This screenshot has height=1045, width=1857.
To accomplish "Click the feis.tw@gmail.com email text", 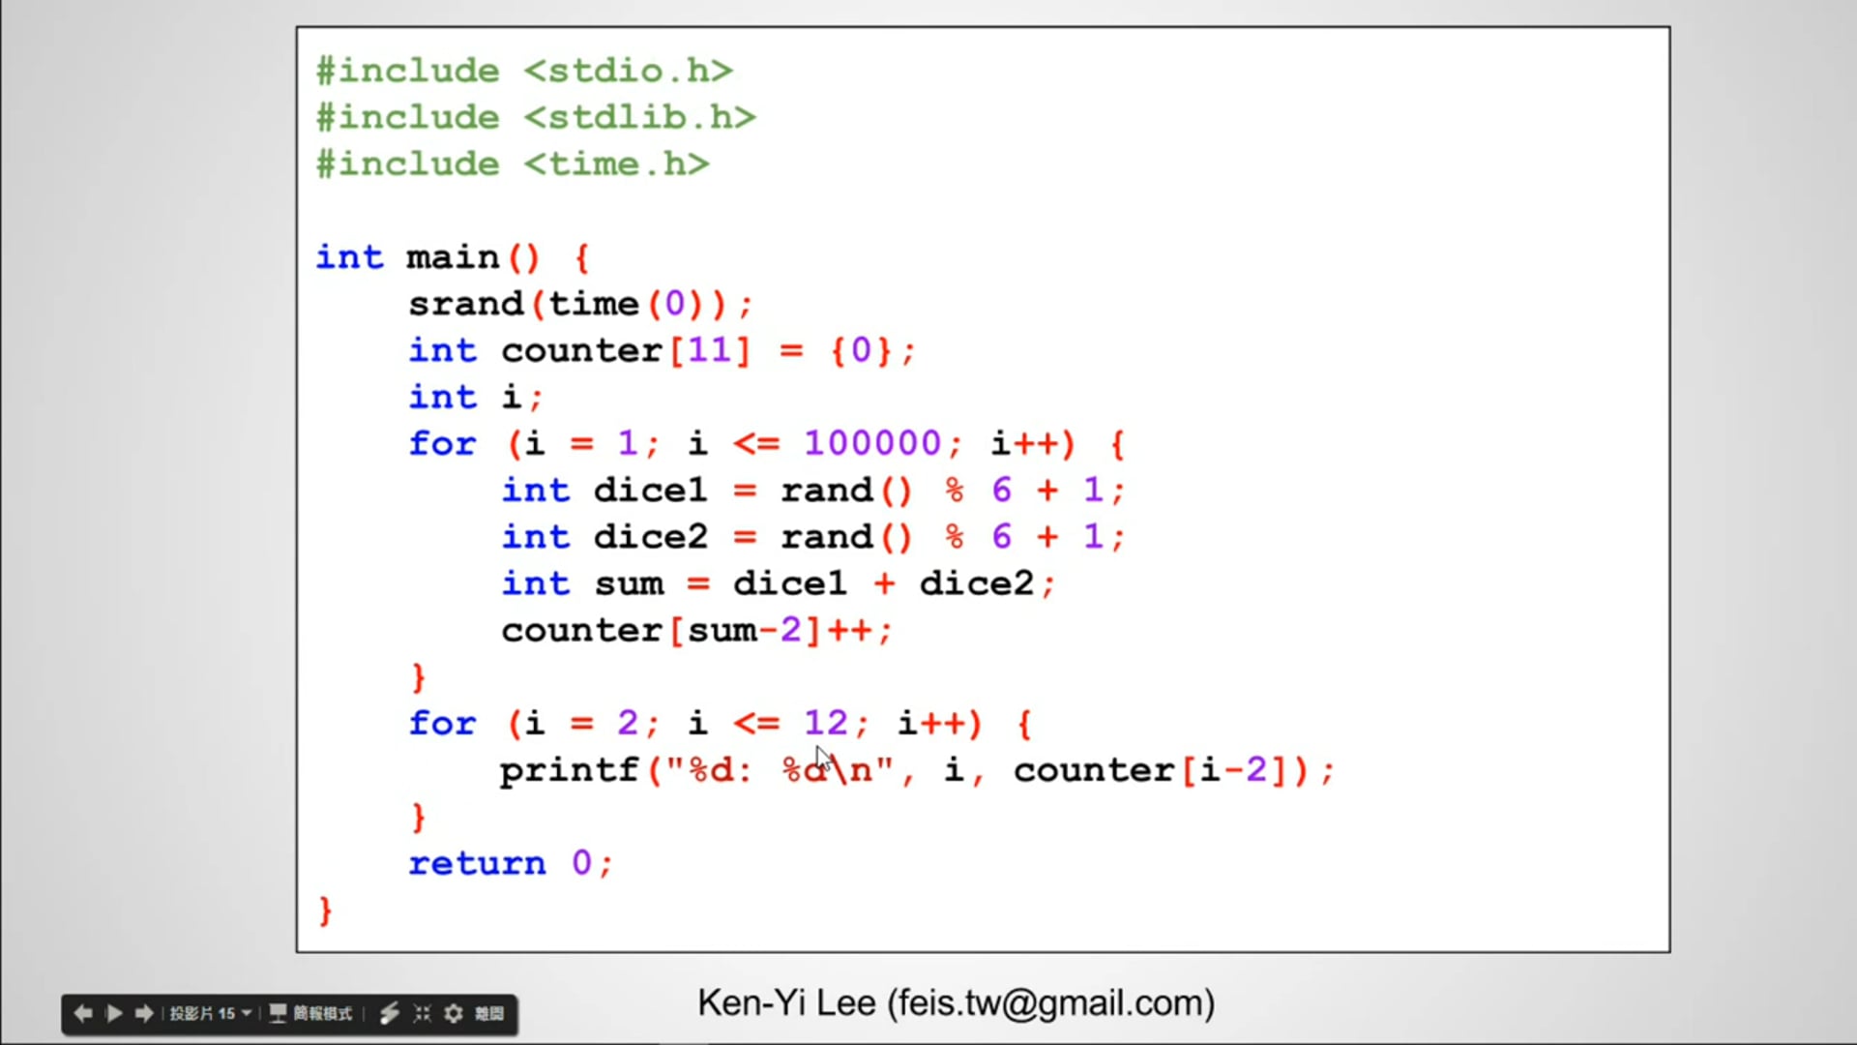I will [x=1051, y=1003].
